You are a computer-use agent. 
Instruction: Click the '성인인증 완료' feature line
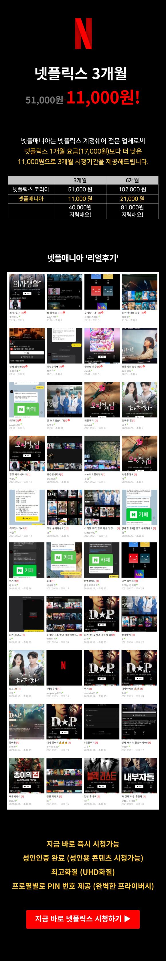coord(44,858)
